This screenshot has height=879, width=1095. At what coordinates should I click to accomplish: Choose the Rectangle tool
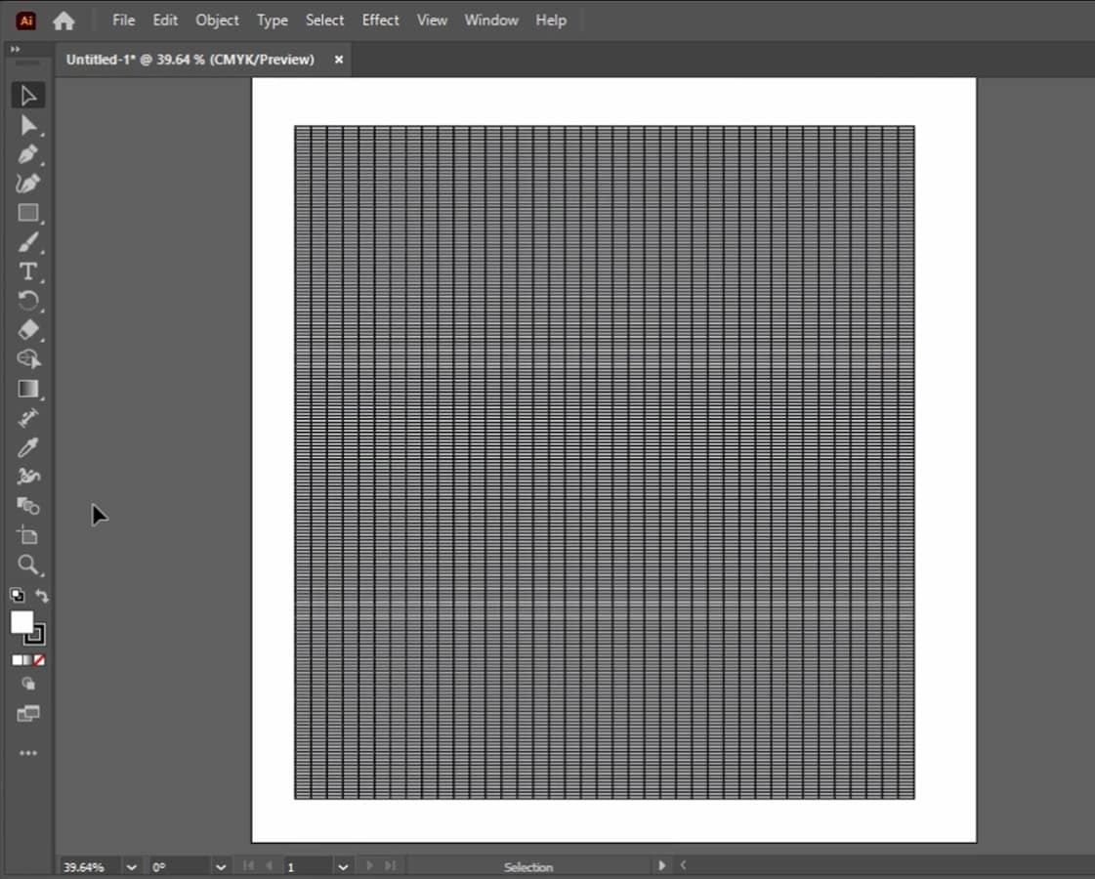(27, 213)
